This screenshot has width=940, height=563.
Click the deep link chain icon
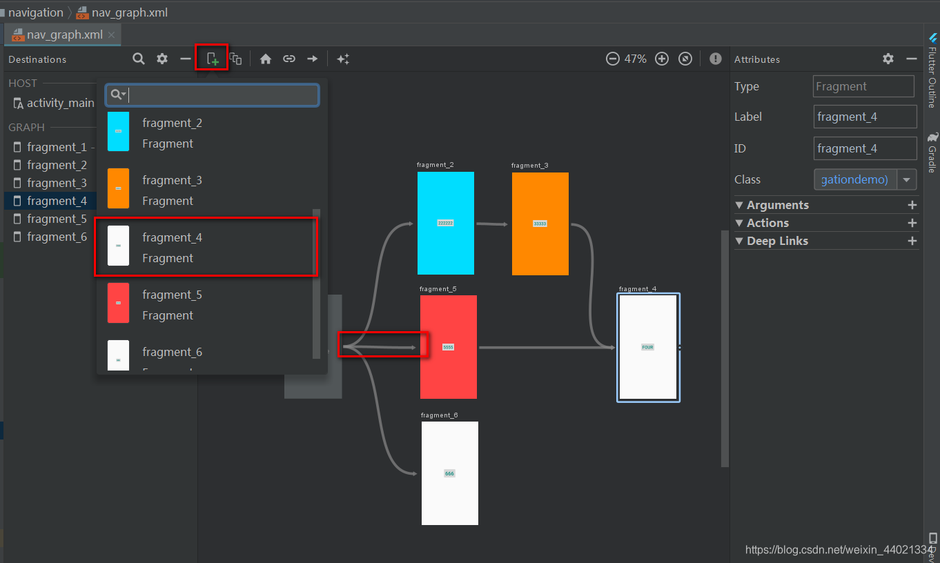[289, 59]
